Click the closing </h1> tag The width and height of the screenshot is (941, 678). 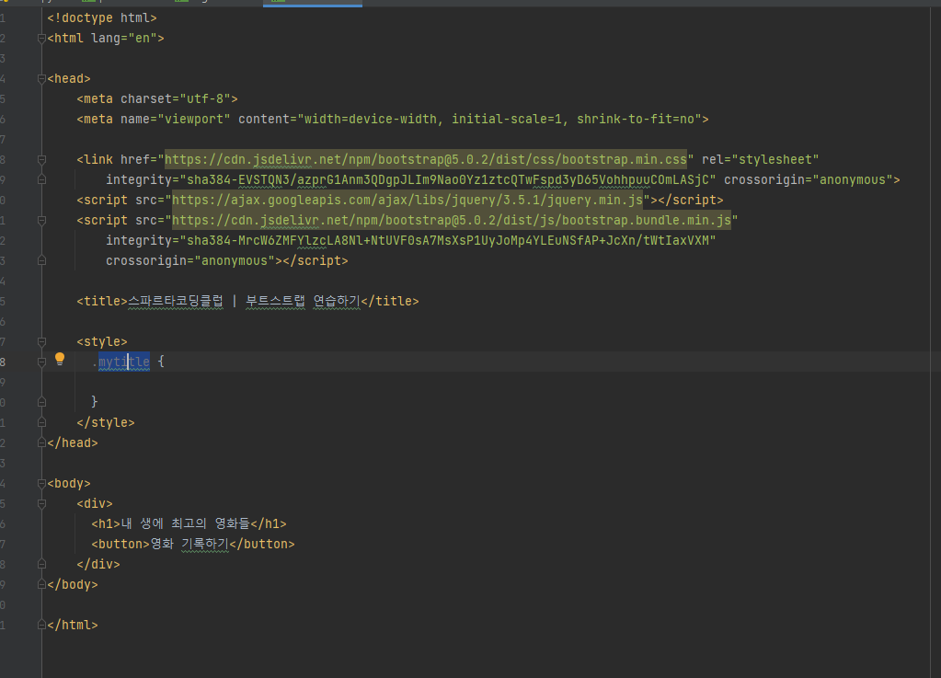coord(269,523)
